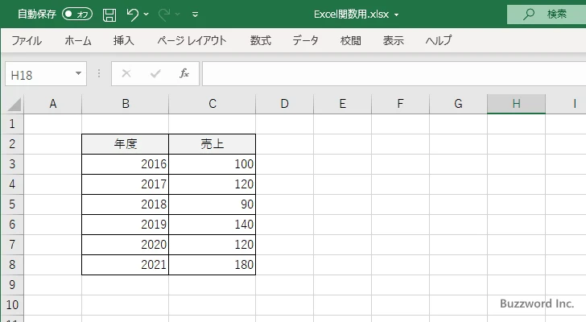Expand the Name Box dropdown arrow
Image resolution: width=586 pixels, height=322 pixels.
(78, 73)
